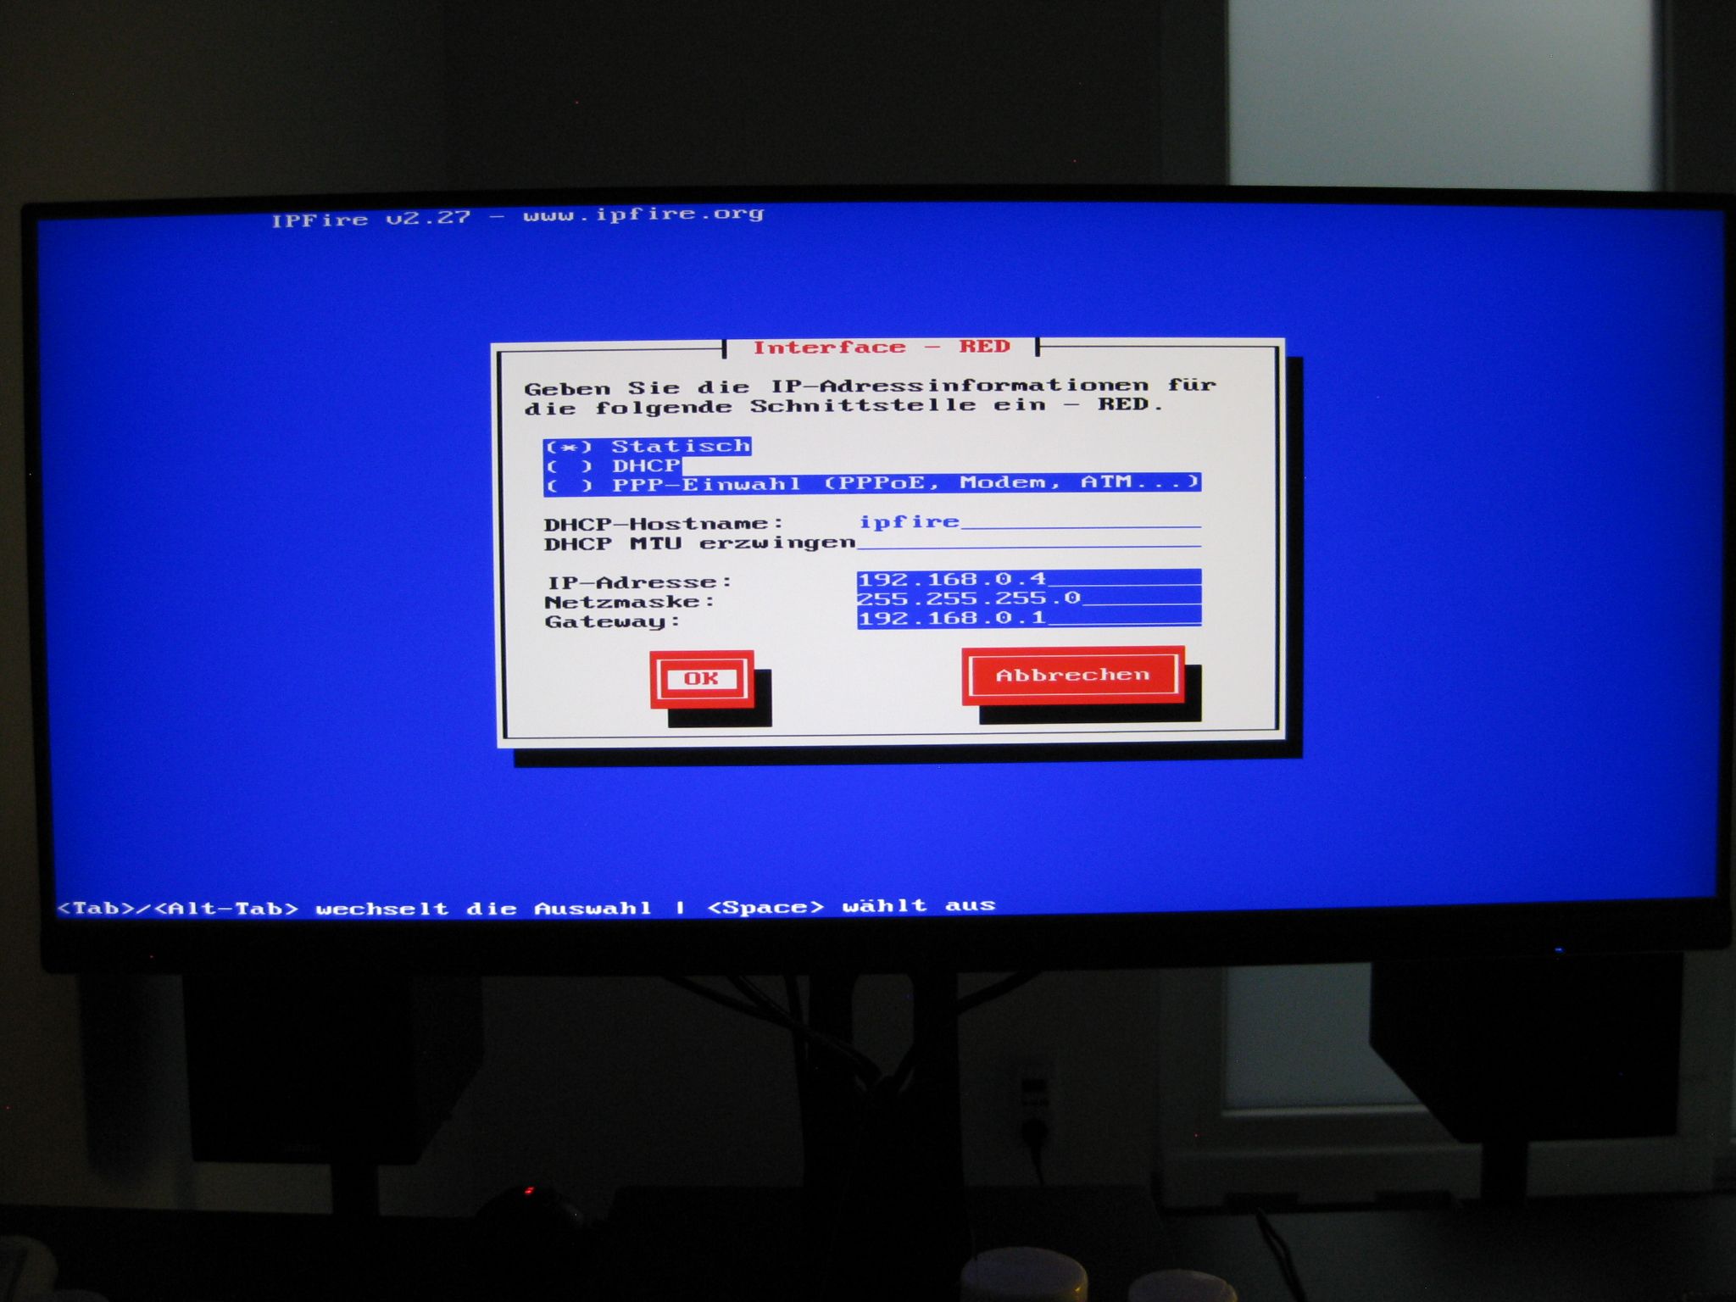Click the Abbrechen button
Viewport: 1736px width, 1302px height.
[1073, 675]
